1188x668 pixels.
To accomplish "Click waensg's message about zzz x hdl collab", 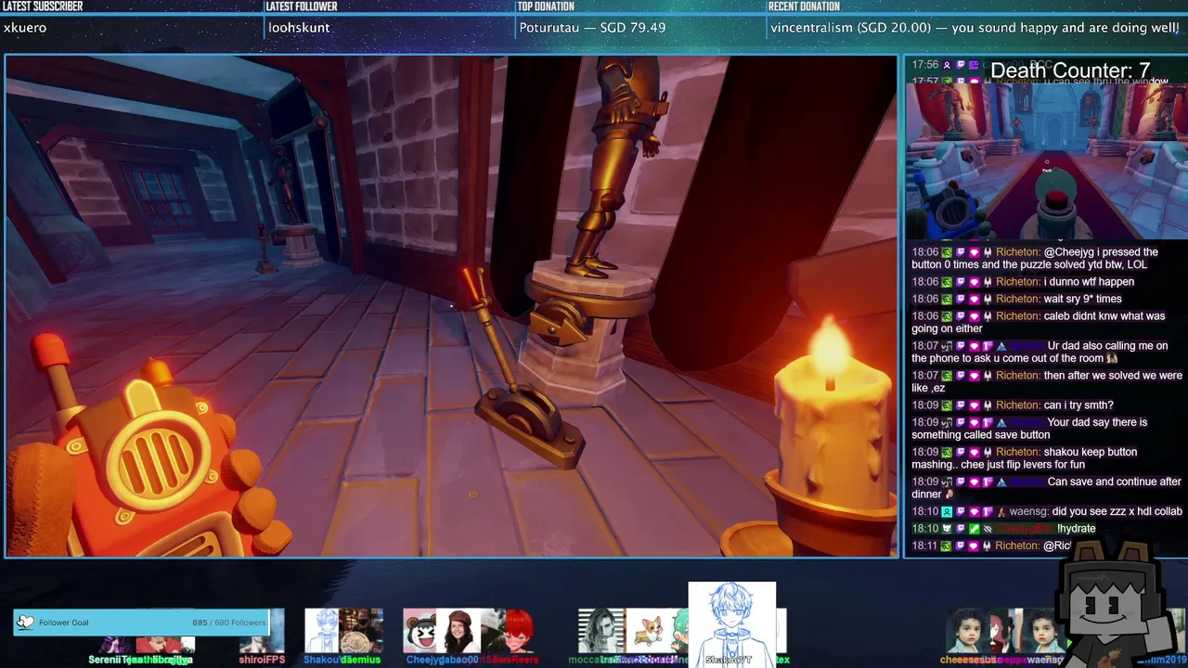I will pos(1045,512).
